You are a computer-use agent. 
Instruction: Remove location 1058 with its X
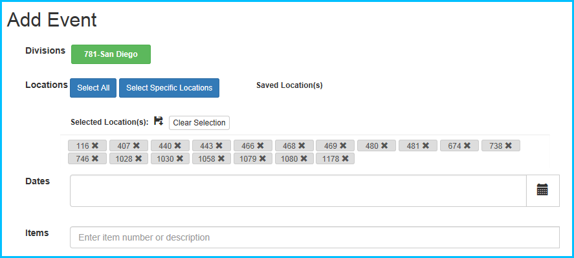pyautogui.click(x=221, y=158)
